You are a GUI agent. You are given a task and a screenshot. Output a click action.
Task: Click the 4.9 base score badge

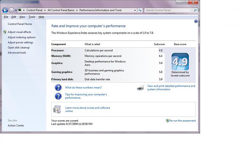[x=180, y=62]
